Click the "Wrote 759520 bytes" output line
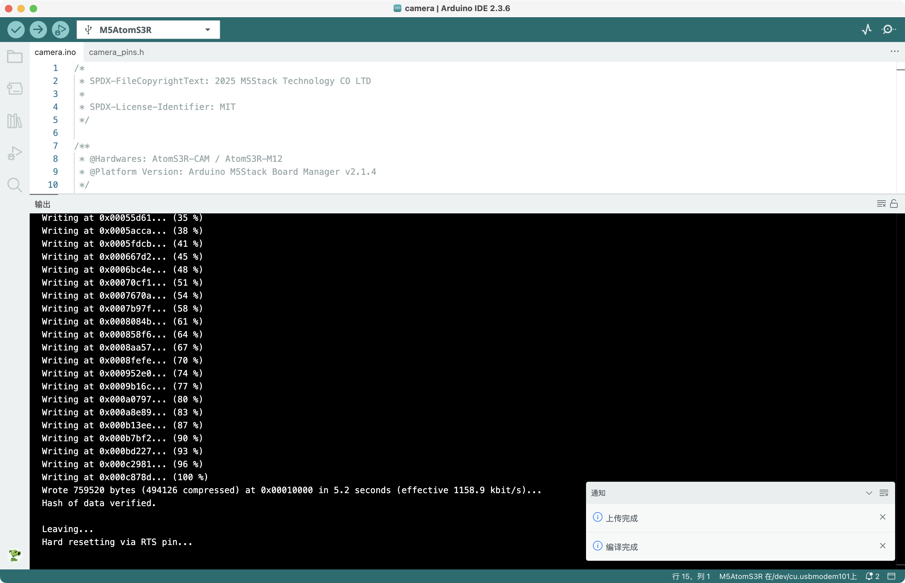The width and height of the screenshot is (905, 583). [292, 490]
